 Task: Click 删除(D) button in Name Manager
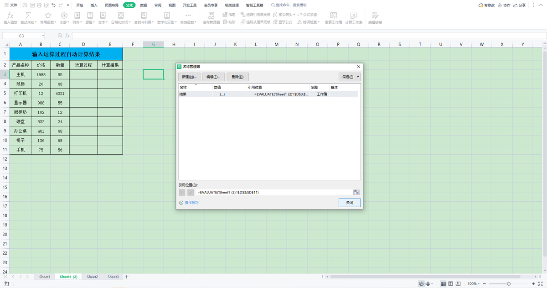pos(237,77)
